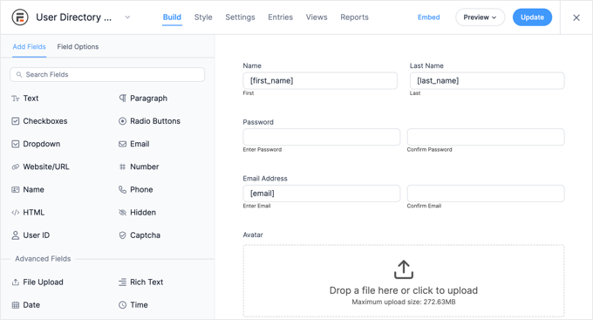This screenshot has height=320, width=593.
Task: Add a Radio Buttons field
Action: [x=149, y=121]
